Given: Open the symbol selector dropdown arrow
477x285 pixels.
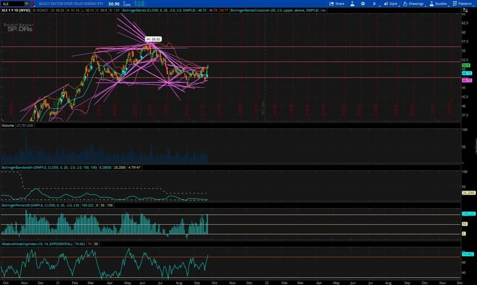Looking at the screenshot, I should (27, 4).
